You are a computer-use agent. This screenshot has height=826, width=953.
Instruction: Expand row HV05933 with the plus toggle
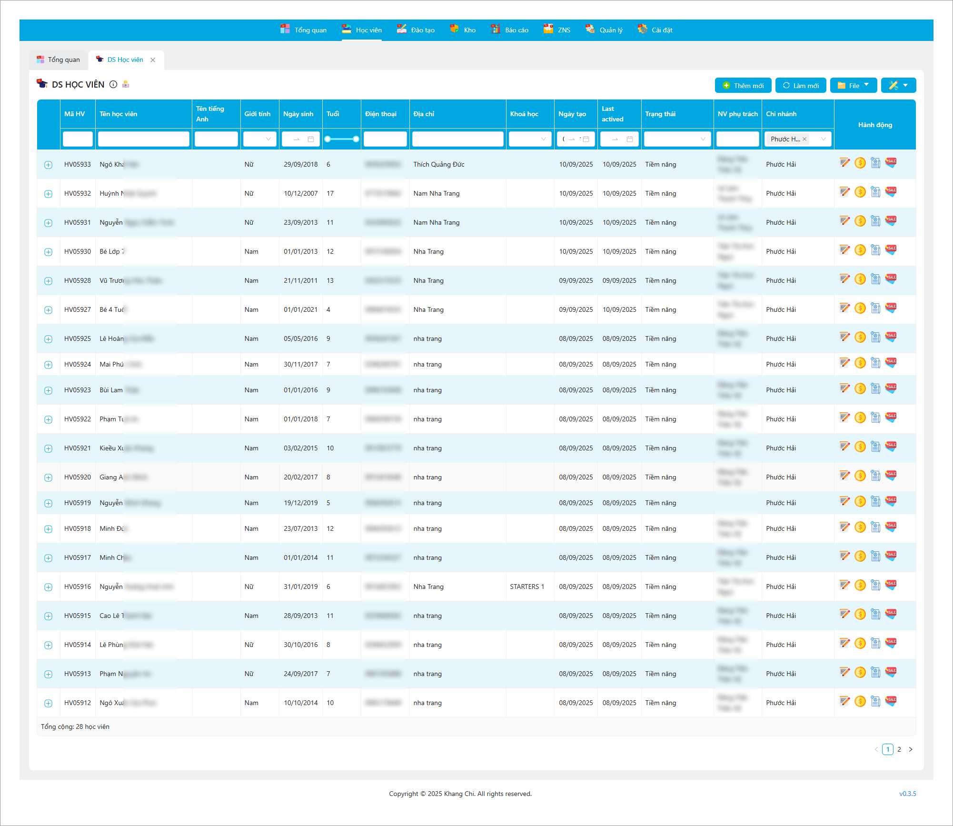48,165
